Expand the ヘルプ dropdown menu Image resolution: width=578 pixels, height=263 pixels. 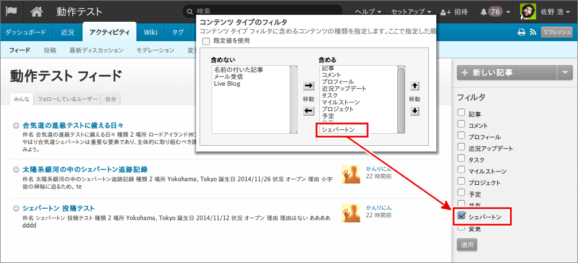369,12
